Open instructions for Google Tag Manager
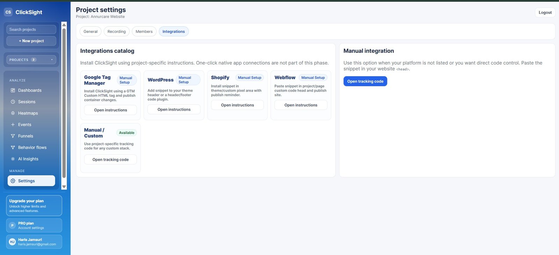 110,110
